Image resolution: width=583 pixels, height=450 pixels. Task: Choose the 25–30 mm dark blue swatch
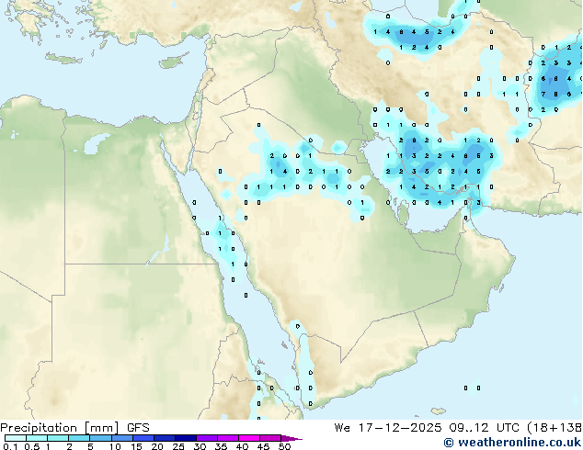[185, 438]
